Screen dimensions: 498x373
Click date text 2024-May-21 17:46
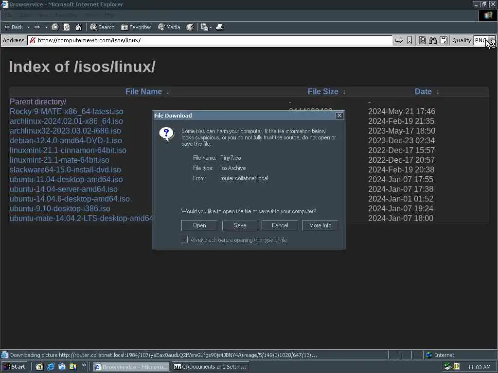click(x=401, y=111)
